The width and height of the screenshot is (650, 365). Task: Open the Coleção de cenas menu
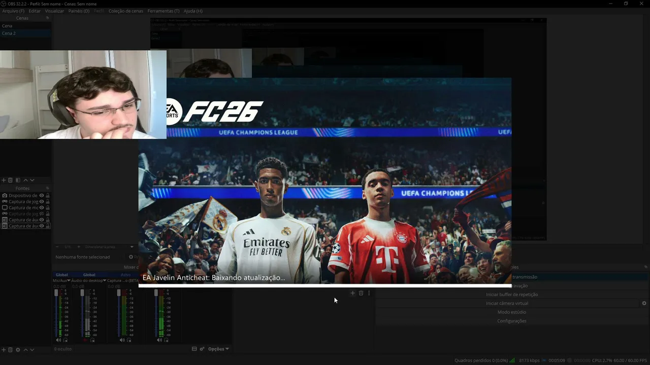pos(126,11)
